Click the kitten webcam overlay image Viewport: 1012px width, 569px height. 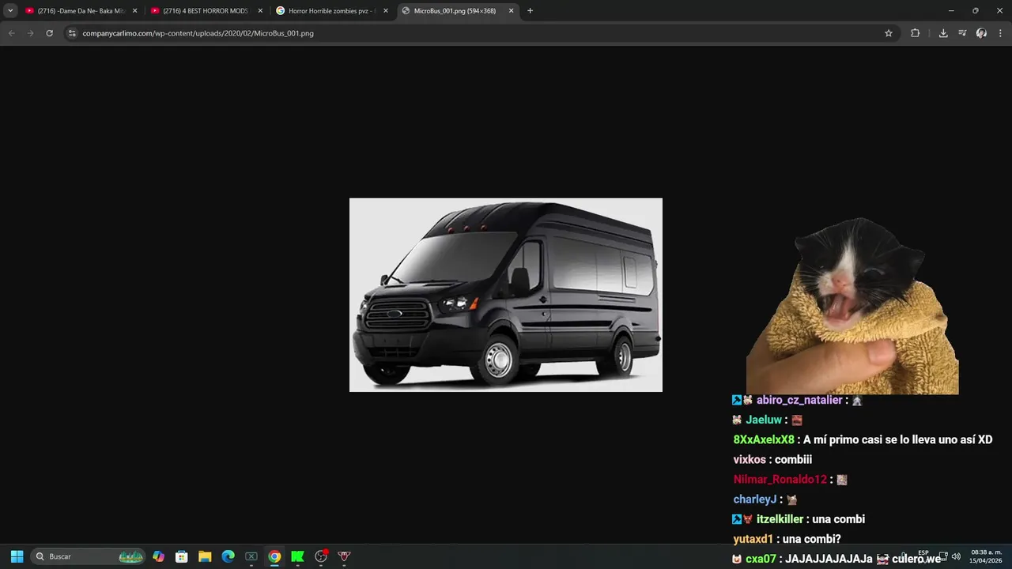click(x=852, y=306)
